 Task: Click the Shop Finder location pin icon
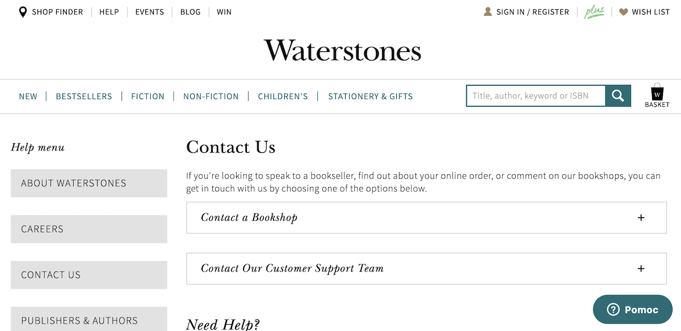tap(23, 12)
